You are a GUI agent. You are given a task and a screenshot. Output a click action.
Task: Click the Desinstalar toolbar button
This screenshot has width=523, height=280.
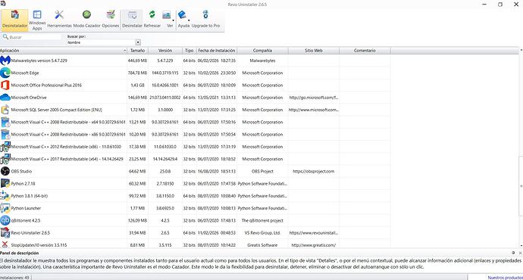click(x=132, y=20)
